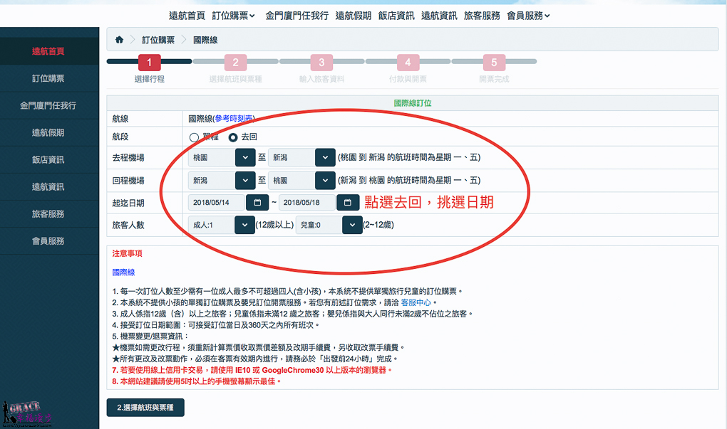Select 旅客服務 in the left sidebar
Image resolution: width=727 pixels, height=429 pixels.
tap(48, 214)
